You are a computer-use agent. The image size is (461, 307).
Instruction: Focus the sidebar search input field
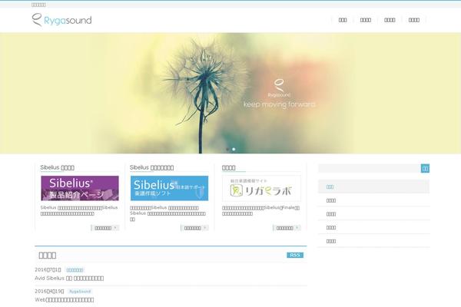pyautogui.click(x=370, y=168)
